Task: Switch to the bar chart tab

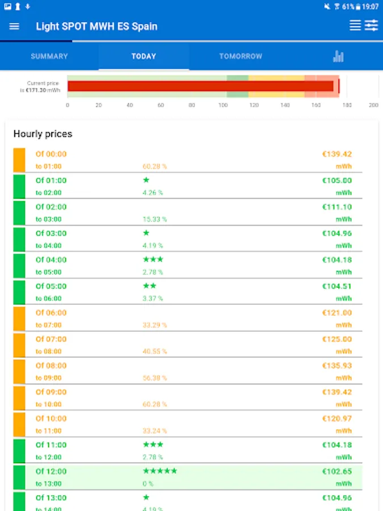Action: 338,56
